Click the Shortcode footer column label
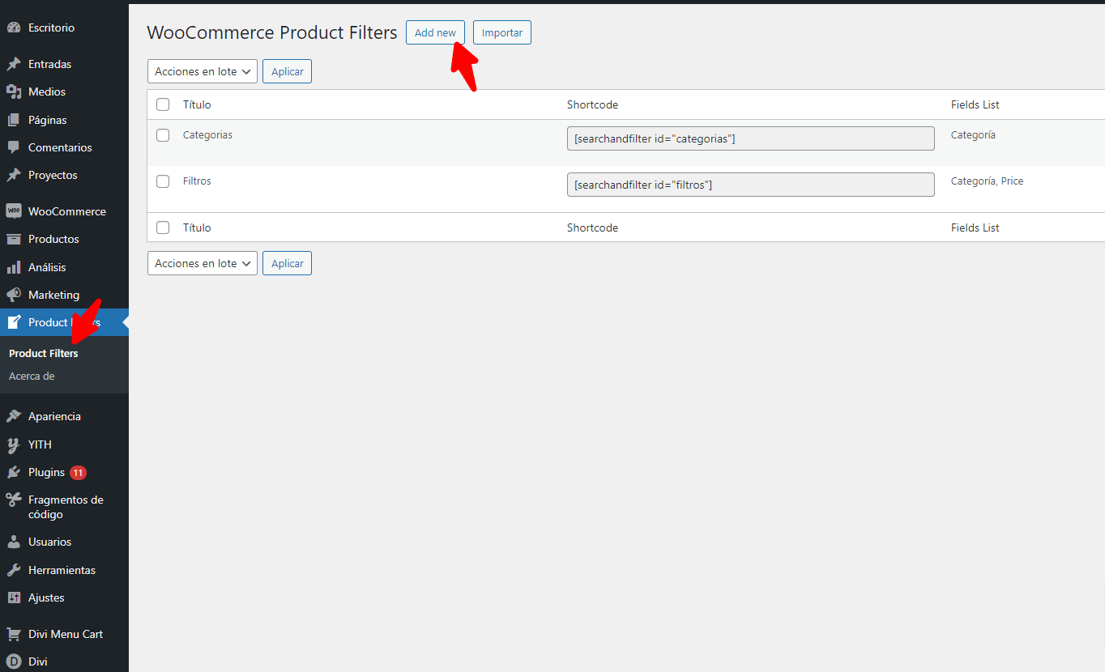 tap(592, 228)
